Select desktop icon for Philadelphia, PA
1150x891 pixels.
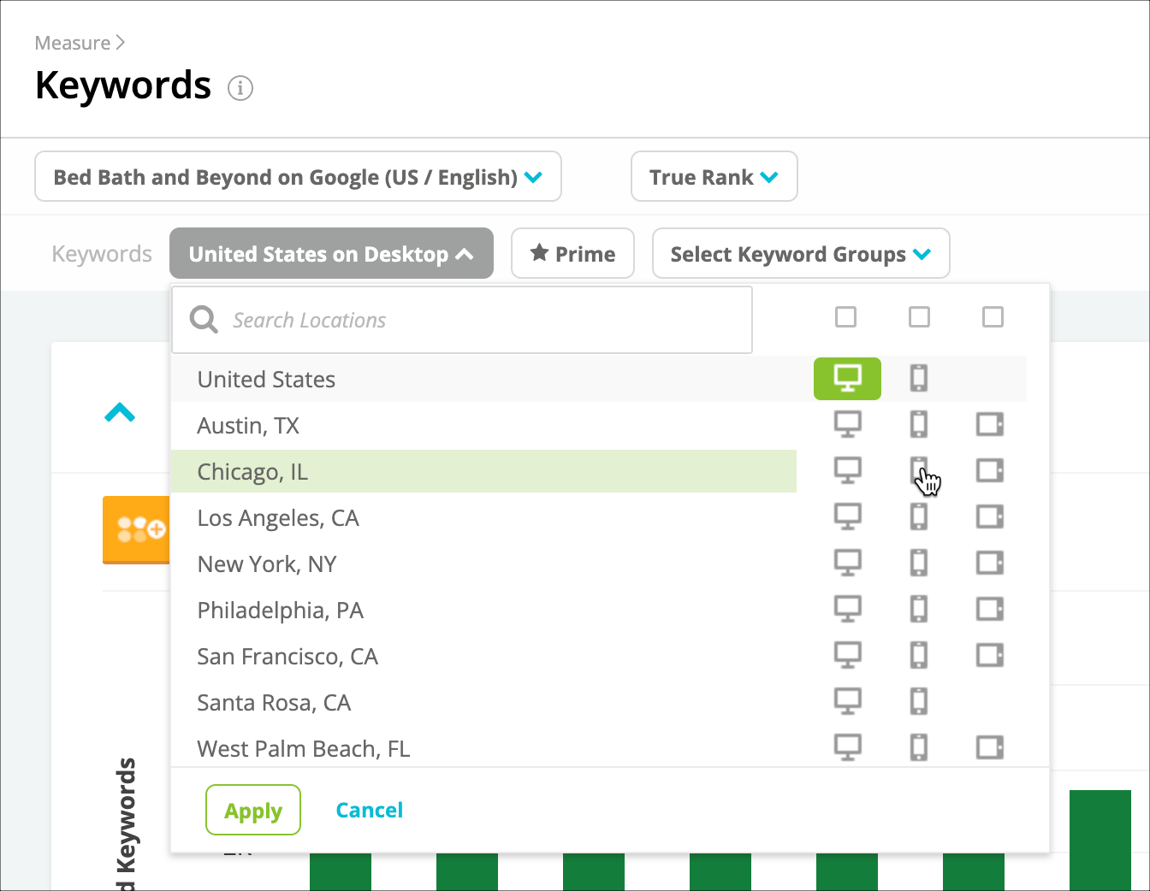(847, 610)
